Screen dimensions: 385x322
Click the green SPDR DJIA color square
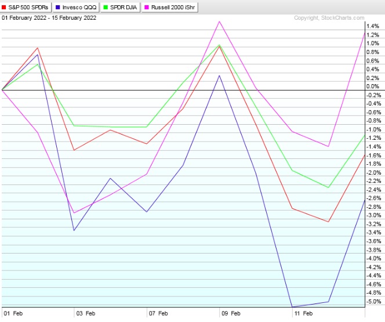[106, 8]
